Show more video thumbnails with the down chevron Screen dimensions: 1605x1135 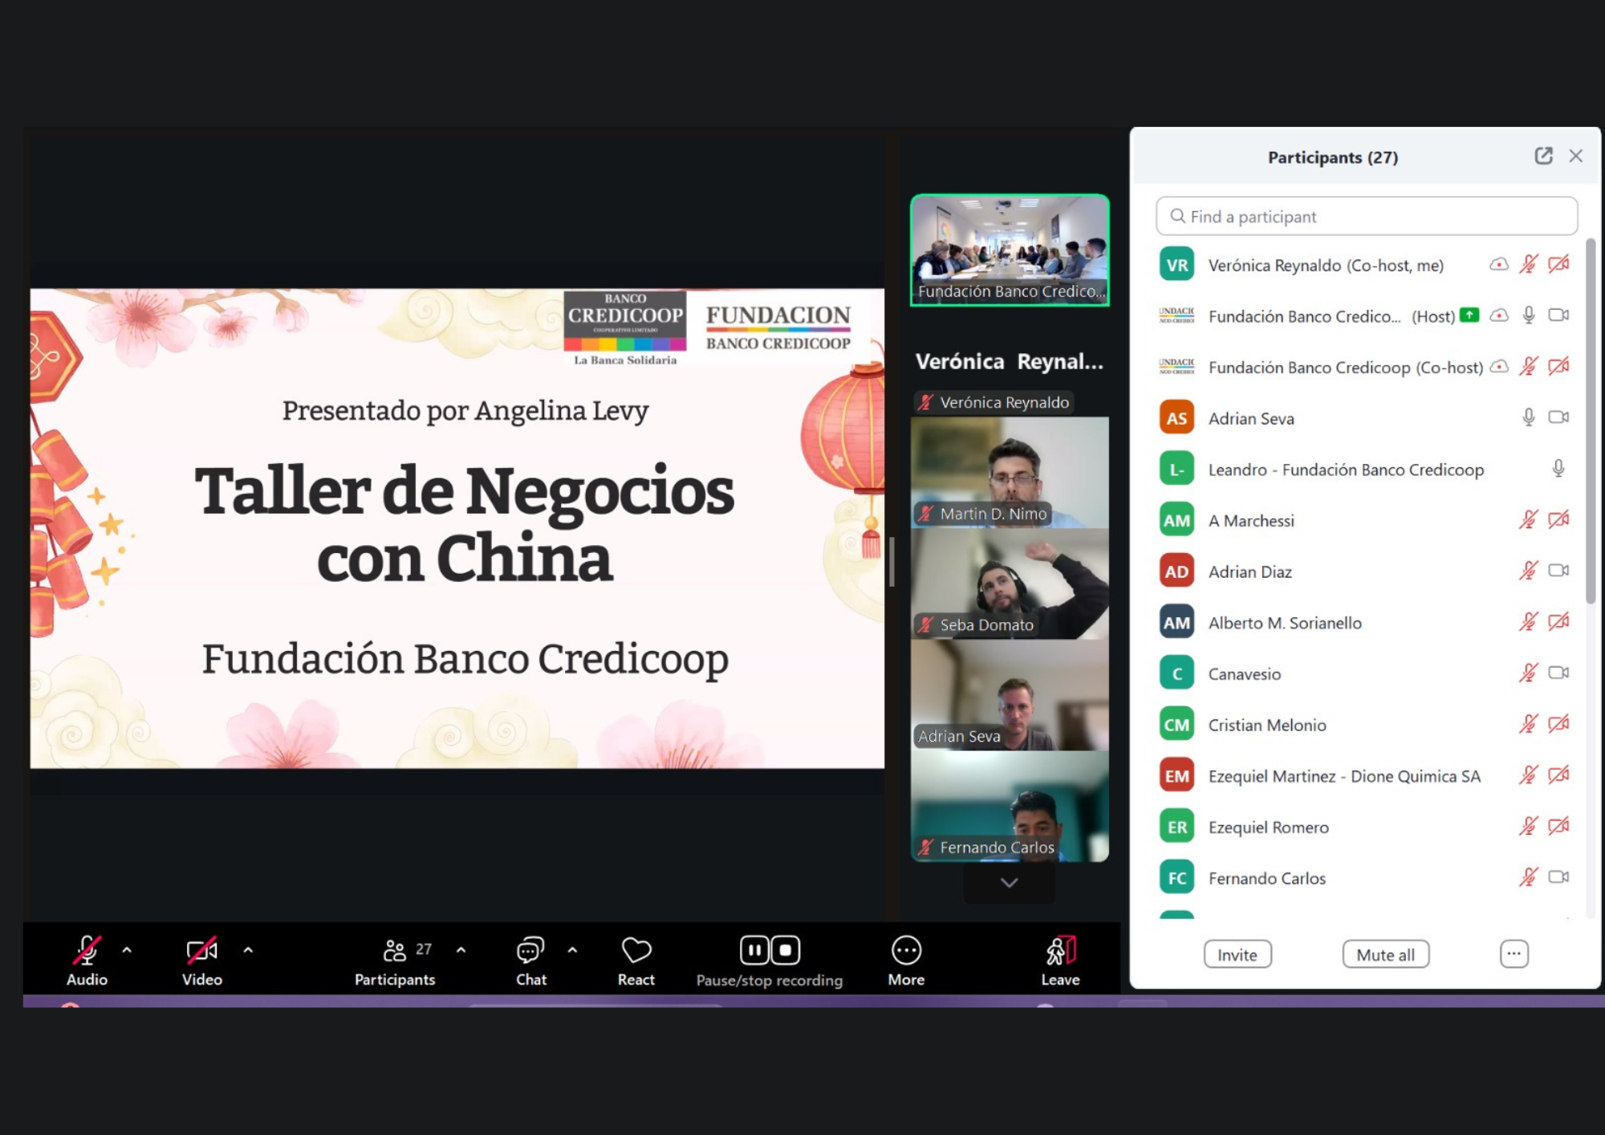(x=1009, y=883)
